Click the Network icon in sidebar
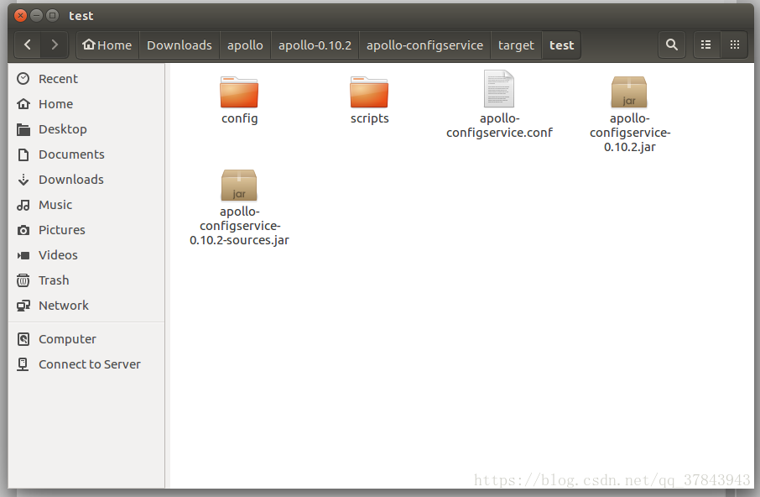Viewport: 760px width, 497px height. (x=23, y=306)
